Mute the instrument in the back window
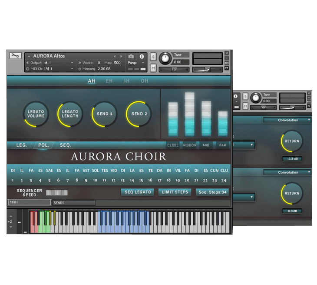The height and width of the screenshot is (285, 317). coord(245,106)
